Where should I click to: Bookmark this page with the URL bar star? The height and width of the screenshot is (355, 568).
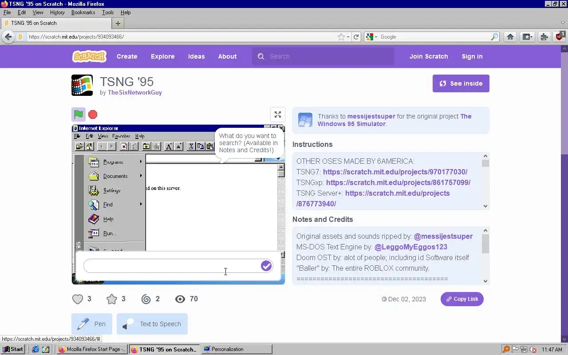(x=341, y=37)
